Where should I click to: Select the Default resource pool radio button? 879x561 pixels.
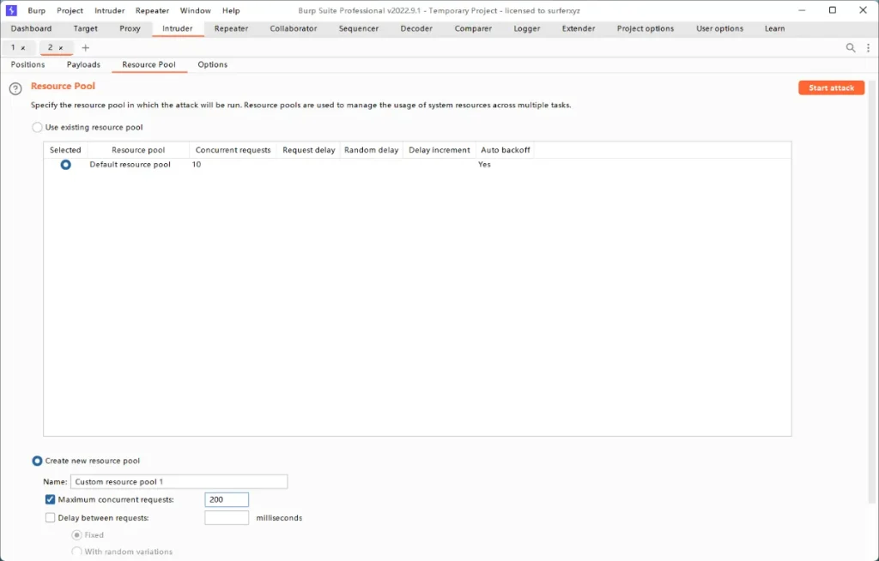click(65, 165)
